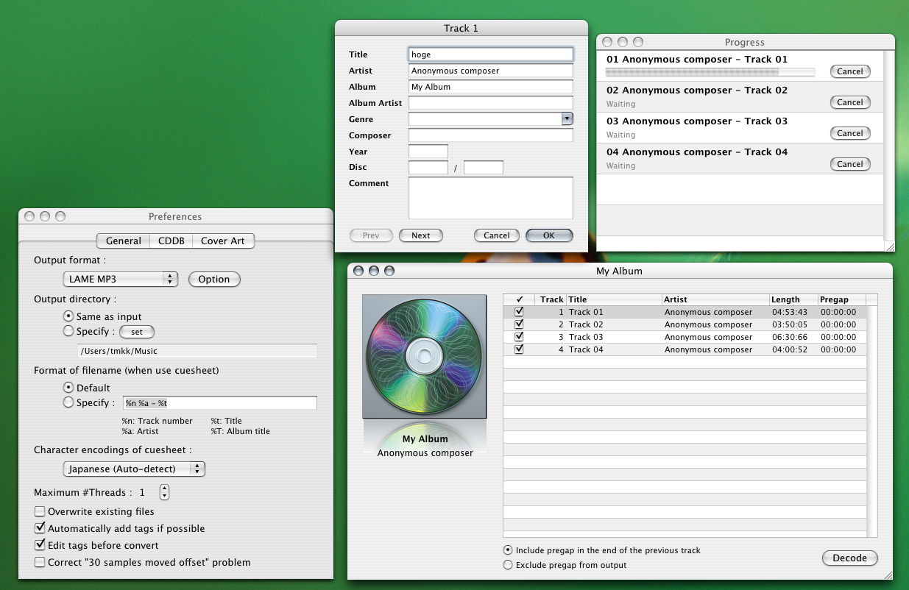Click the Maximum #Threads stepper
909x590 pixels.
pyautogui.click(x=164, y=492)
